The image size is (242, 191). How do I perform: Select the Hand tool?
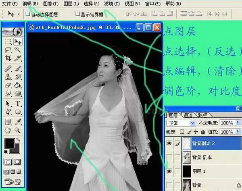[x=8, y=131]
